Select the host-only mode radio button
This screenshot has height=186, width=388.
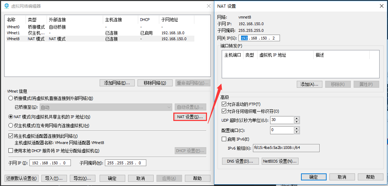pyautogui.click(x=11, y=126)
